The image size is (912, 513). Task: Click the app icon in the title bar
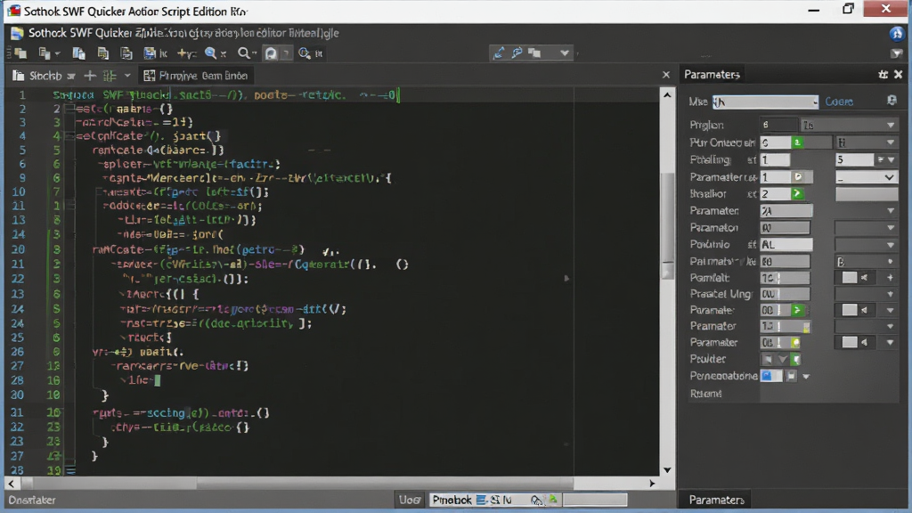click(13, 11)
